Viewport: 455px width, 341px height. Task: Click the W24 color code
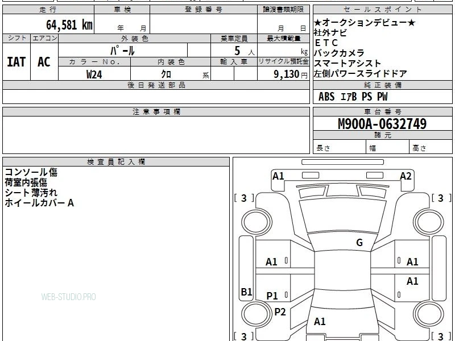94,74
